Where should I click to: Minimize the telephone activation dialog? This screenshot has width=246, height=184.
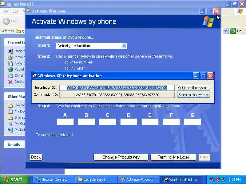(196, 76)
